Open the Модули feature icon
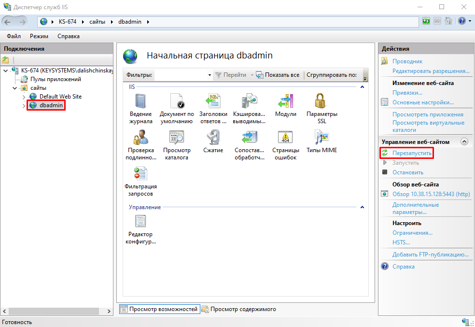The width and height of the screenshot is (475, 327). (x=285, y=102)
